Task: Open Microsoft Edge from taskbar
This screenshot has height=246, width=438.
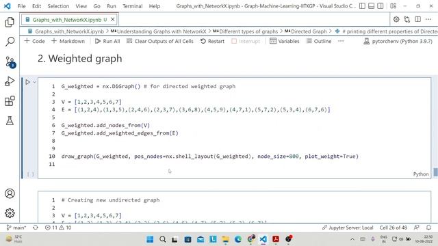Action: (238, 239)
